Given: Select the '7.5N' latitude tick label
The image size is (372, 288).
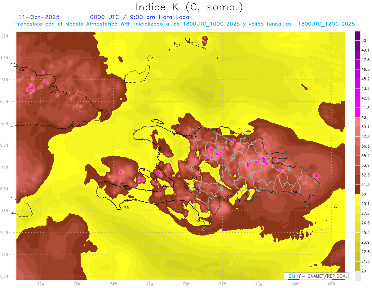Looking at the screenshot, I should 5,232.
